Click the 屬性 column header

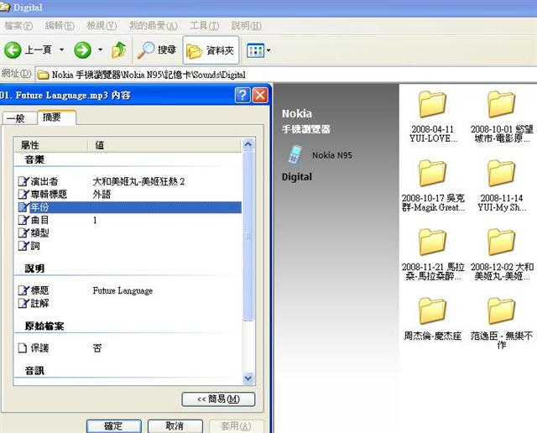(x=50, y=145)
